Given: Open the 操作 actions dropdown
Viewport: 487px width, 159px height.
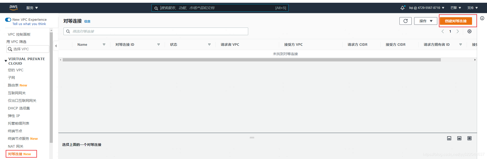Looking at the screenshot, I should [426, 21].
